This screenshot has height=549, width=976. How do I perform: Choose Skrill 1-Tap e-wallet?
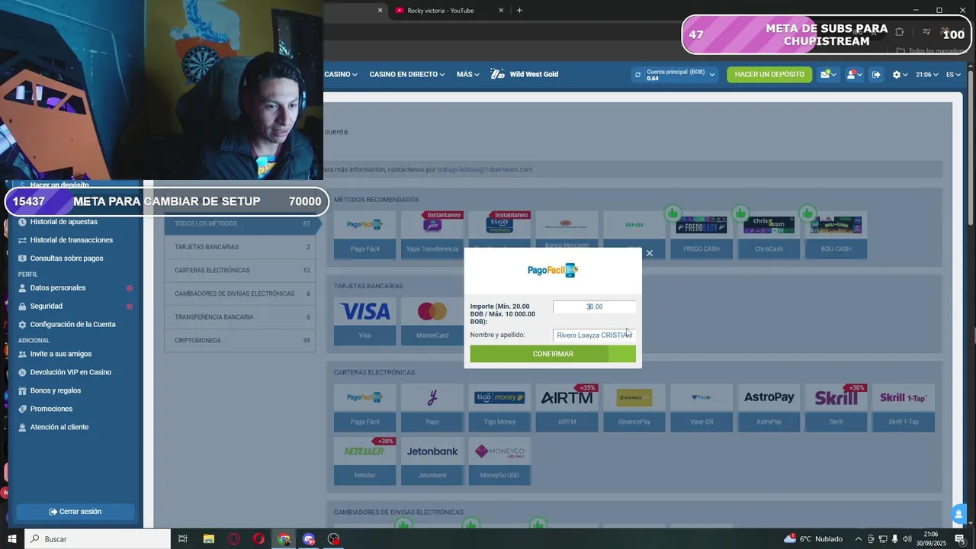[x=904, y=408]
